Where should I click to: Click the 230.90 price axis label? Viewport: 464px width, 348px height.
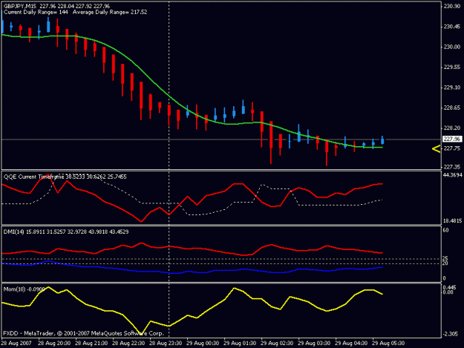click(x=452, y=7)
